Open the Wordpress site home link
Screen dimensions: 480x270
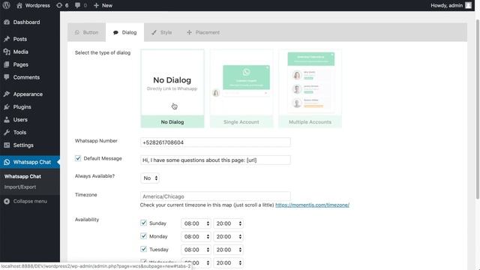click(x=33, y=5)
